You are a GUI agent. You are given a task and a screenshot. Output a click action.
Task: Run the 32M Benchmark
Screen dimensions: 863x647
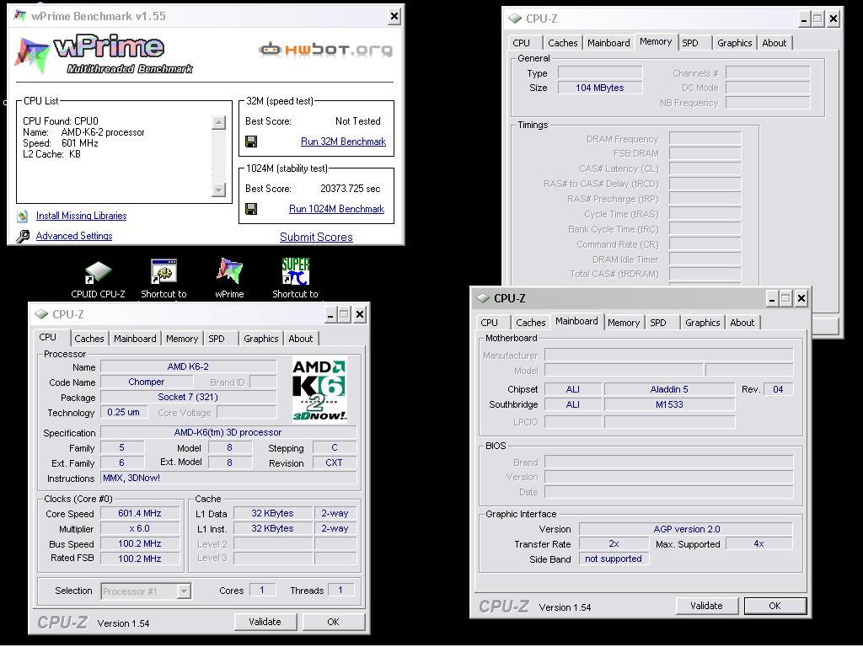tap(344, 142)
